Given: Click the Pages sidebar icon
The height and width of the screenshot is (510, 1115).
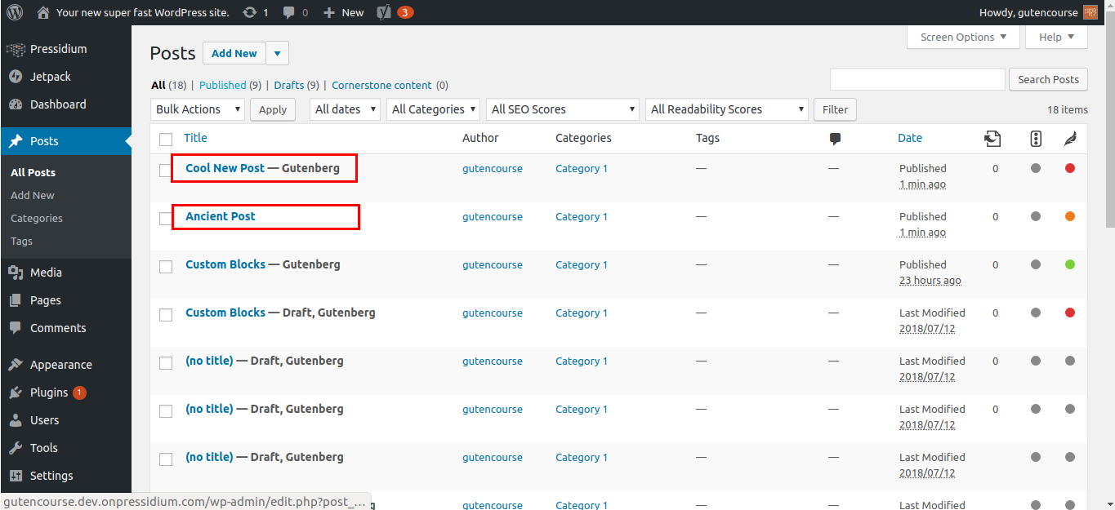Looking at the screenshot, I should pos(16,300).
